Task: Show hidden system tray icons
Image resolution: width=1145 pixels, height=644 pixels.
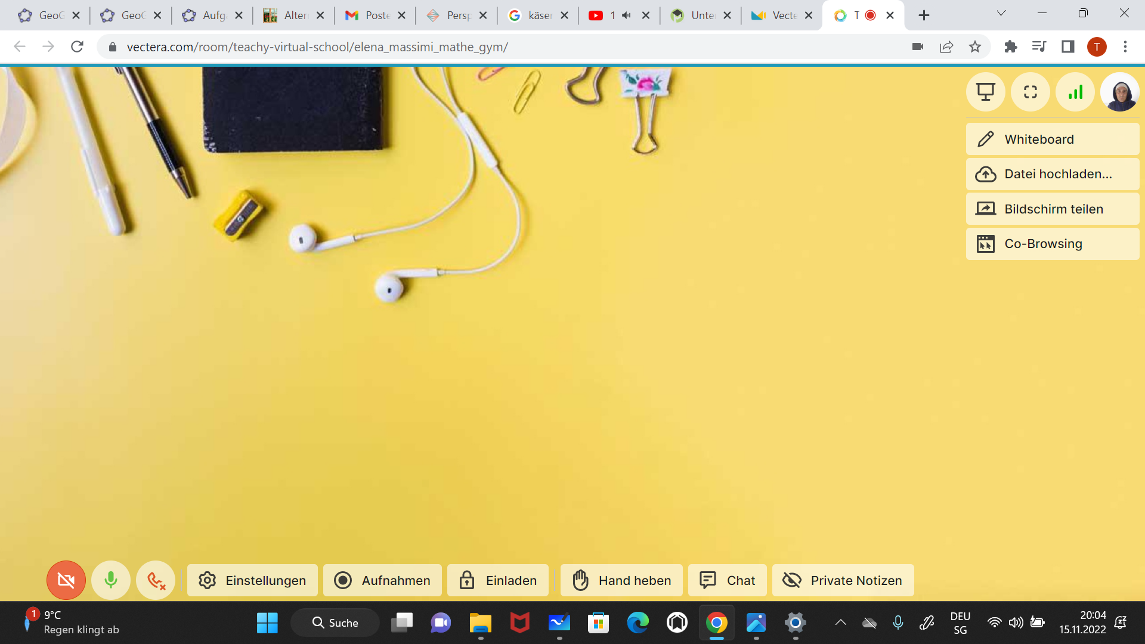Action: 841,623
